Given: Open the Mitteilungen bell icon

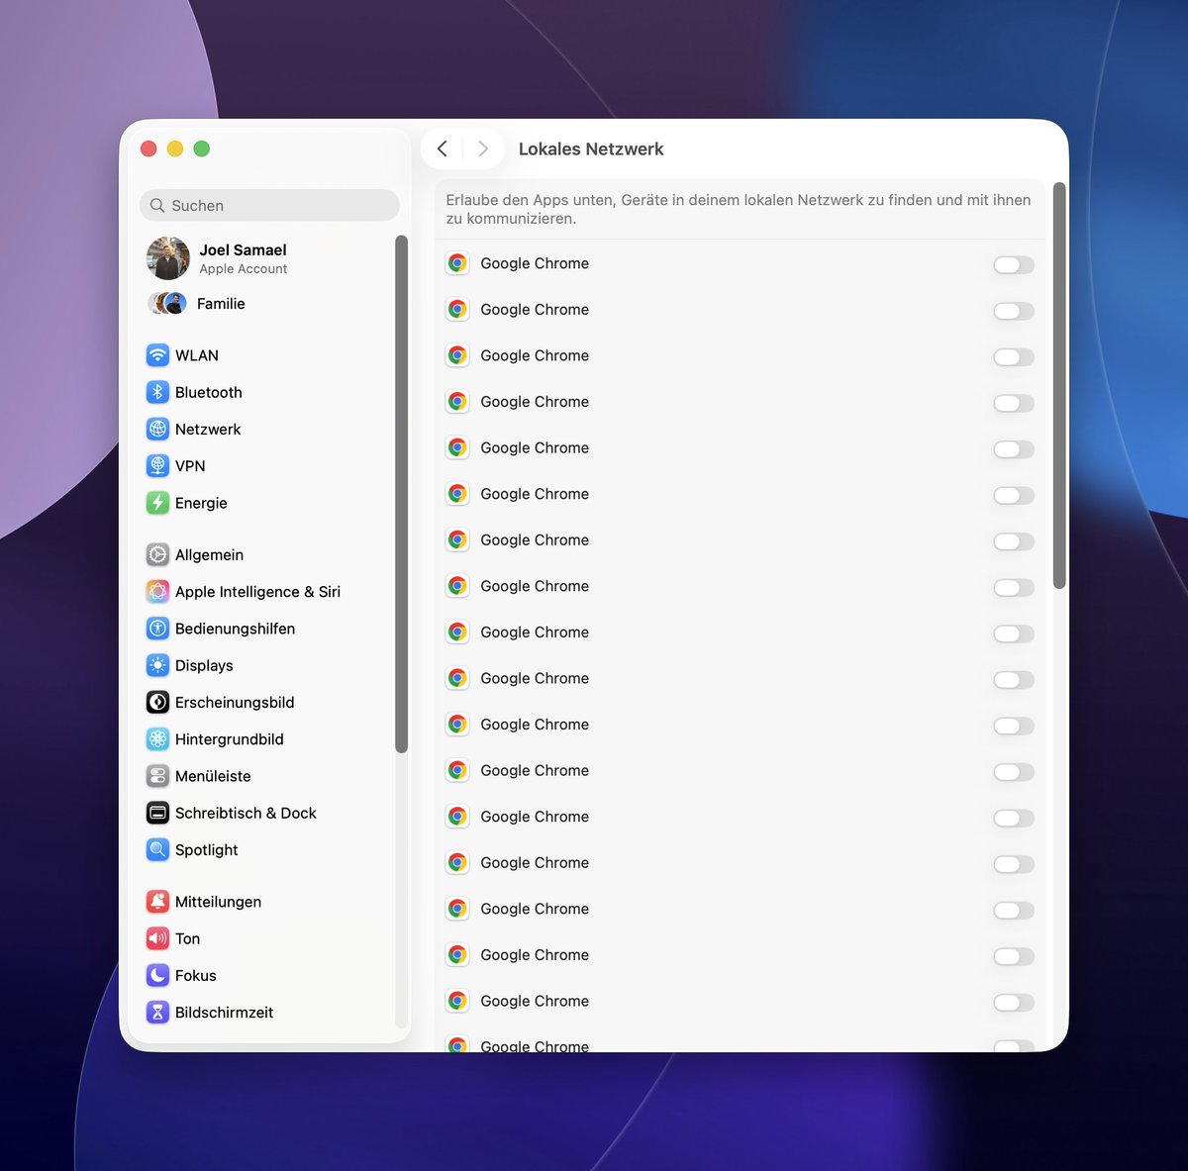Looking at the screenshot, I should (x=157, y=901).
